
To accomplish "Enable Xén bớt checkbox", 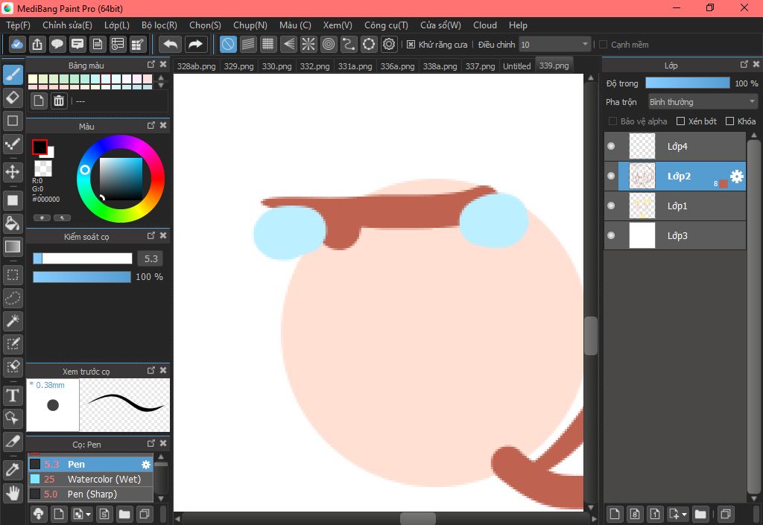I will click(x=680, y=121).
